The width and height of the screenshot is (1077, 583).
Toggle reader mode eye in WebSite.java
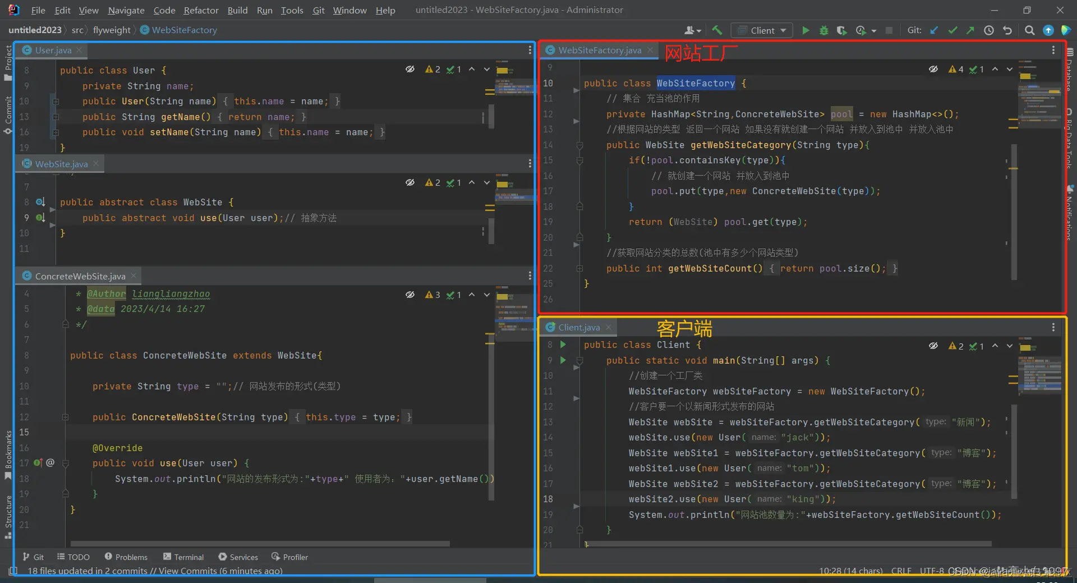(x=410, y=182)
